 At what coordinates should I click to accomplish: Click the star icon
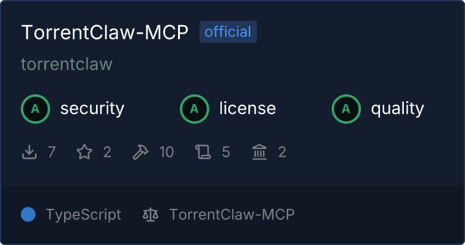(x=84, y=152)
